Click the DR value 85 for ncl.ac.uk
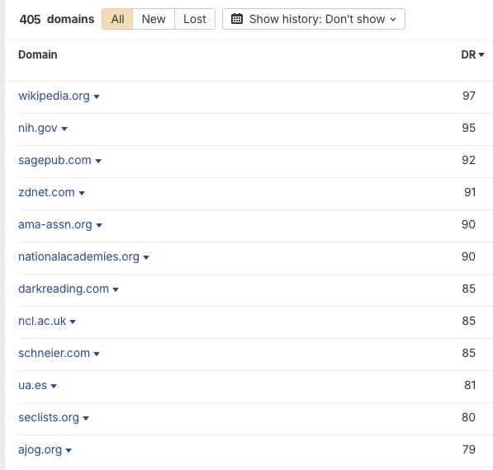Viewport: 493px width, 470px height. [x=468, y=321]
